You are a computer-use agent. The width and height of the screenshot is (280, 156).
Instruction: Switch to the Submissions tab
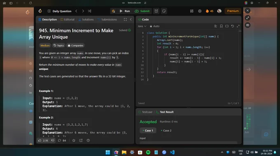coord(107,20)
